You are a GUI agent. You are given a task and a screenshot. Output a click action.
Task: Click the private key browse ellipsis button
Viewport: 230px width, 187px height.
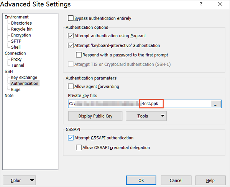pyautogui.click(x=216, y=104)
